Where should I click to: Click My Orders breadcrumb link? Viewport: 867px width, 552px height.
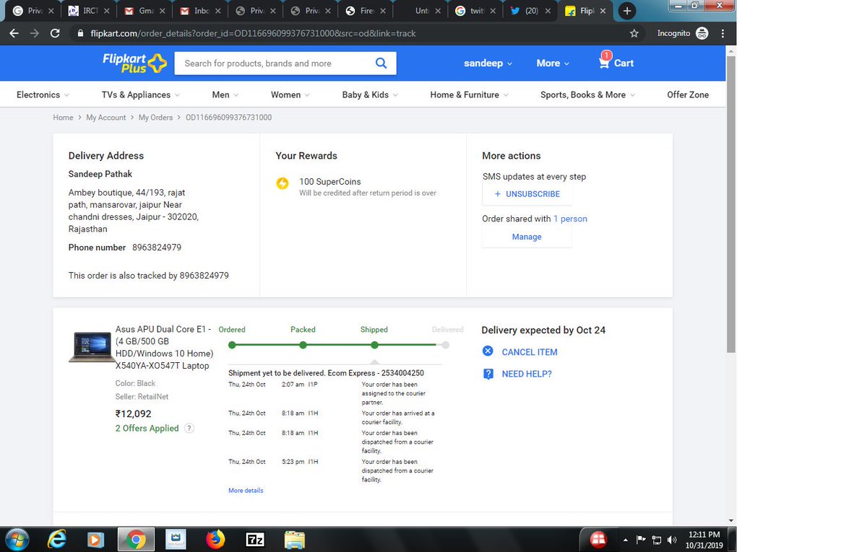[x=155, y=118]
